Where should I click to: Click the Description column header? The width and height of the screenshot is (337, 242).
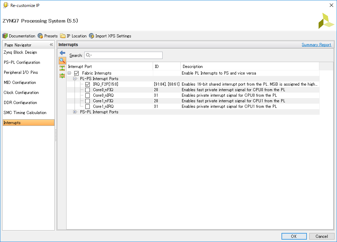pyautogui.click(x=250, y=67)
